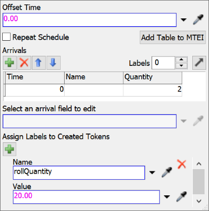
Task: Open the Offset Time dropdown arrow
Action: [183, 20]
